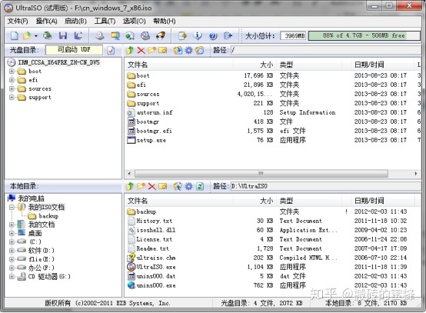
Task: Click green Refresh icon in local directory toolbar
Action: click(200, 186)
